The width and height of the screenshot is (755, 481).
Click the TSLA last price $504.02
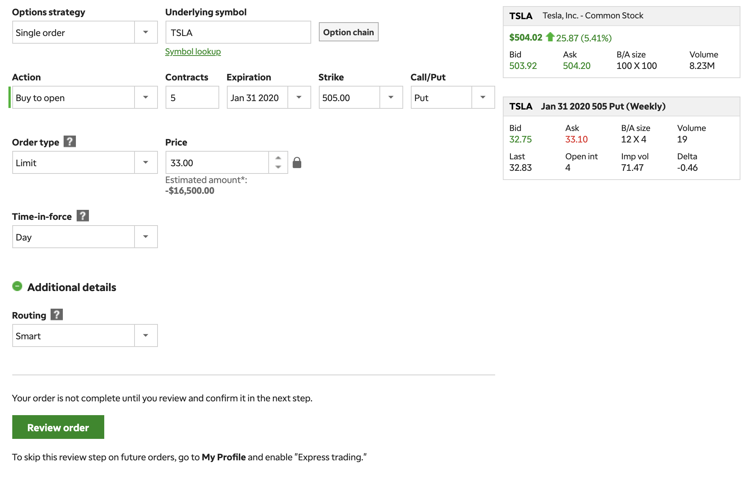coord(526,38)
